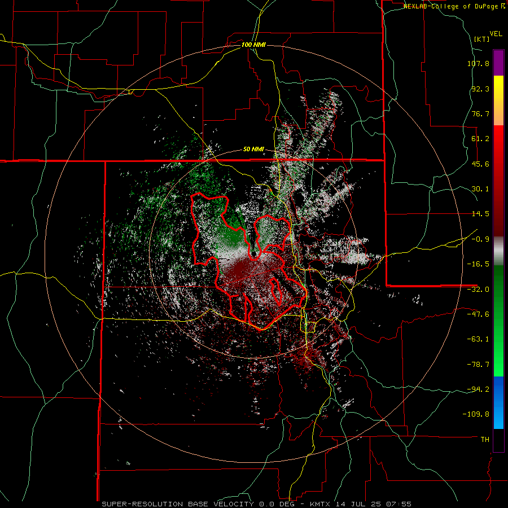508x508 pixels.
Task: Click the yellow-orange segment of the color bar
Action: click(498, 100)
